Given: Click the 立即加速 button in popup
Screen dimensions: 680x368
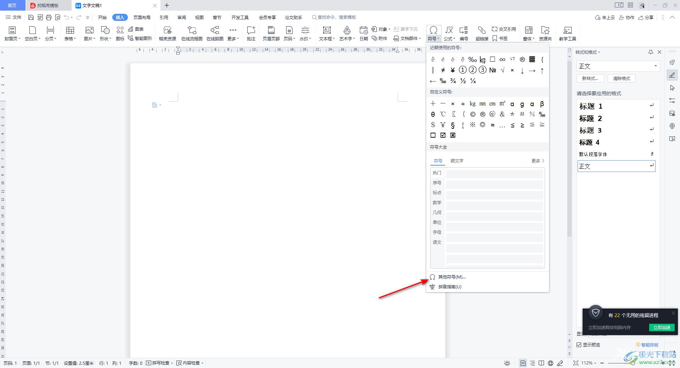Looking at the screenshot, I should 662,327.
